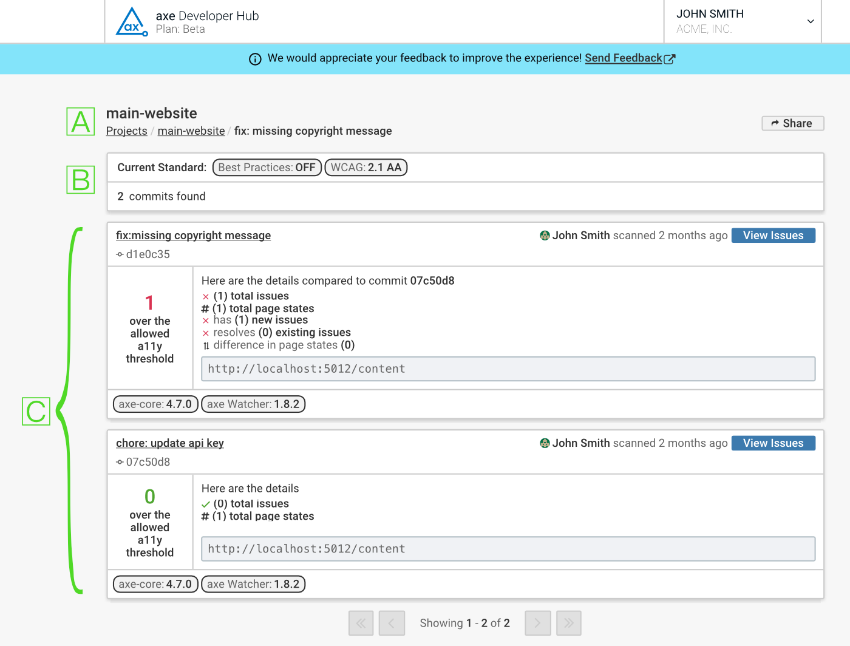The width and height of the screenshot is (850, 646).
Task: Click the commit hash icon next to d1e0c35
Action: click(119, 254)
